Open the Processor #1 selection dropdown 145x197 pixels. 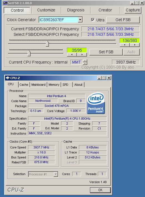point(56,174)
